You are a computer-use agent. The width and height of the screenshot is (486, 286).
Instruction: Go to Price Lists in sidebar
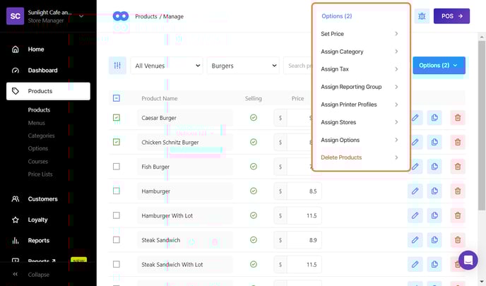(x=40, y=173)
